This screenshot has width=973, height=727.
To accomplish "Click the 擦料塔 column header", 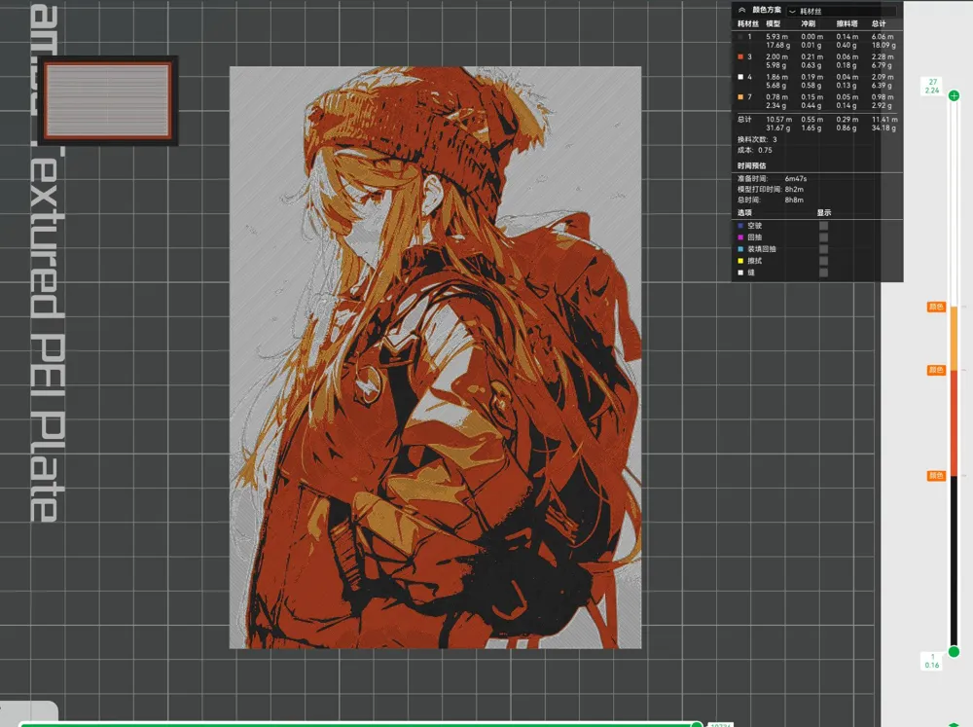I will (x=847, y=23).
